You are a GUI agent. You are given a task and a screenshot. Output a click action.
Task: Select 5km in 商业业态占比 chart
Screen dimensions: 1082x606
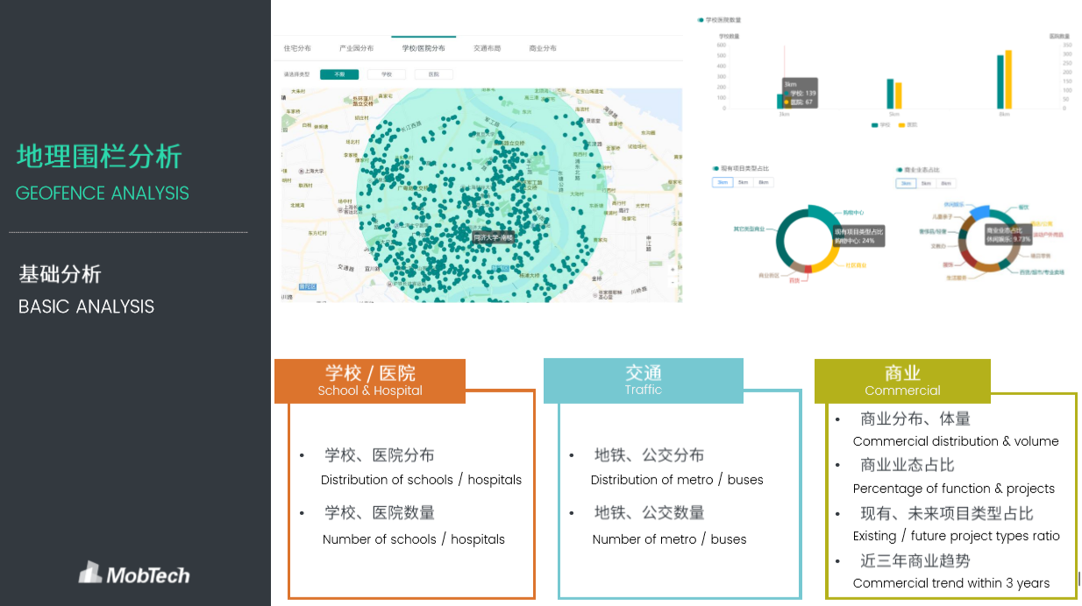926,183
